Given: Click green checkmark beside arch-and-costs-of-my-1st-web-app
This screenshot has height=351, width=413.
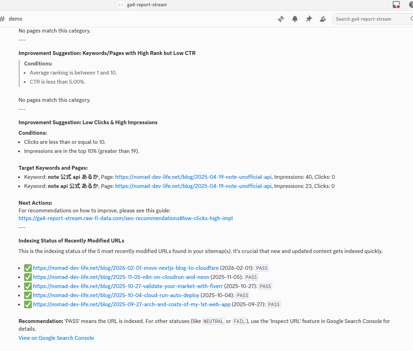Looking at the screenshot, I should (x=28, y=304).
